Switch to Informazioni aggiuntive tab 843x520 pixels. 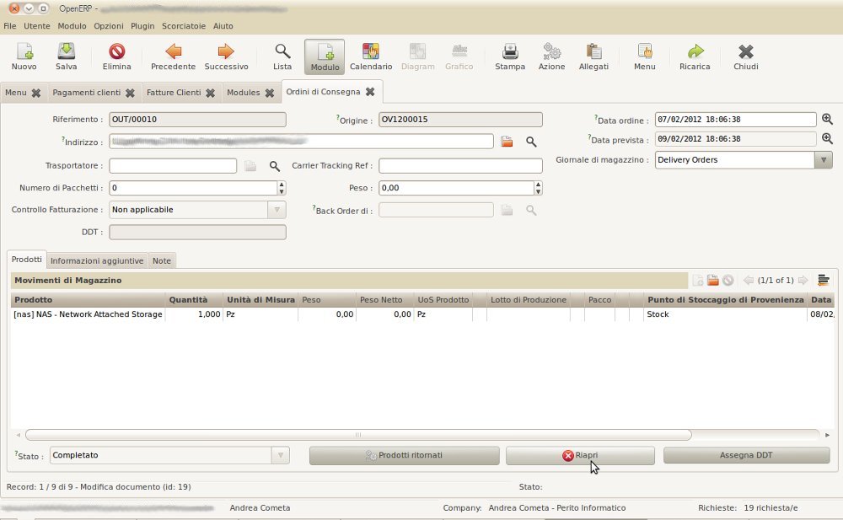pos(97,261)
